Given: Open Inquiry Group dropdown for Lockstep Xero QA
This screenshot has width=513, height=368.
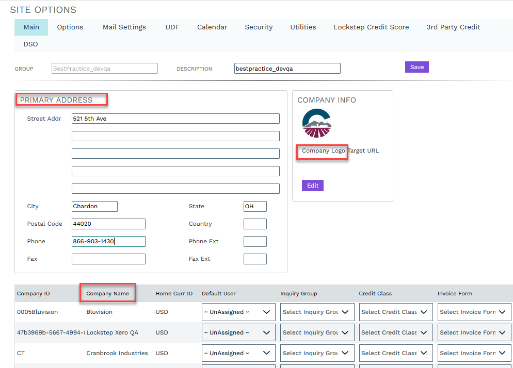Looking at the screenshot, I should point(317,332).
